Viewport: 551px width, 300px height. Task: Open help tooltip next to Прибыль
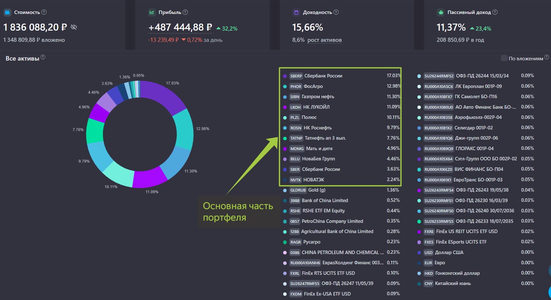[185, 12]
